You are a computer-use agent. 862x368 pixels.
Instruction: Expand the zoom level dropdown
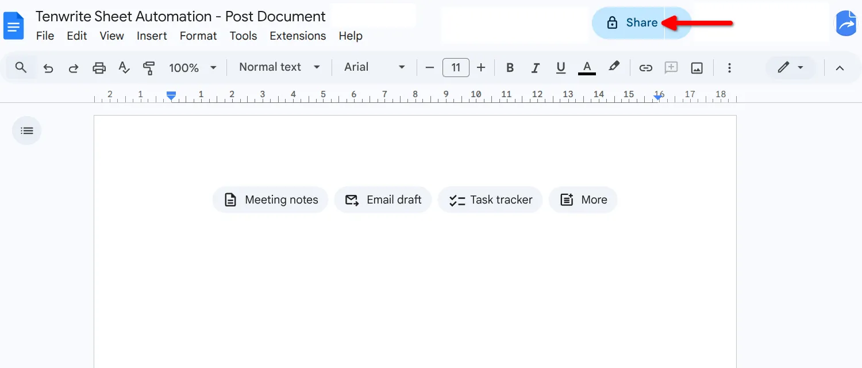point(193,67)
